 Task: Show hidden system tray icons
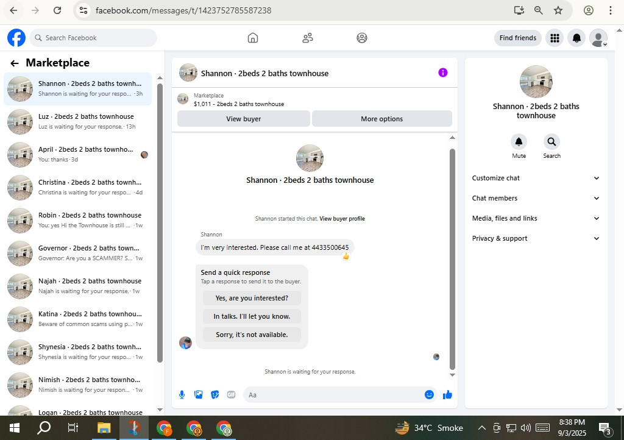481,428
